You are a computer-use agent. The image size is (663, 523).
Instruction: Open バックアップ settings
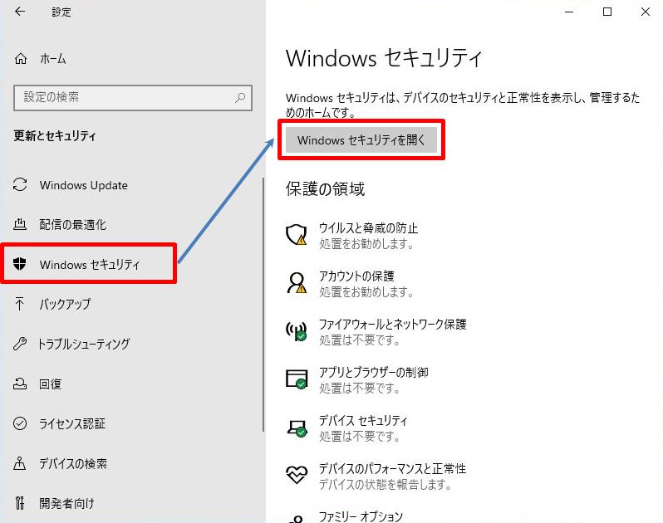[x=65, y=304]
